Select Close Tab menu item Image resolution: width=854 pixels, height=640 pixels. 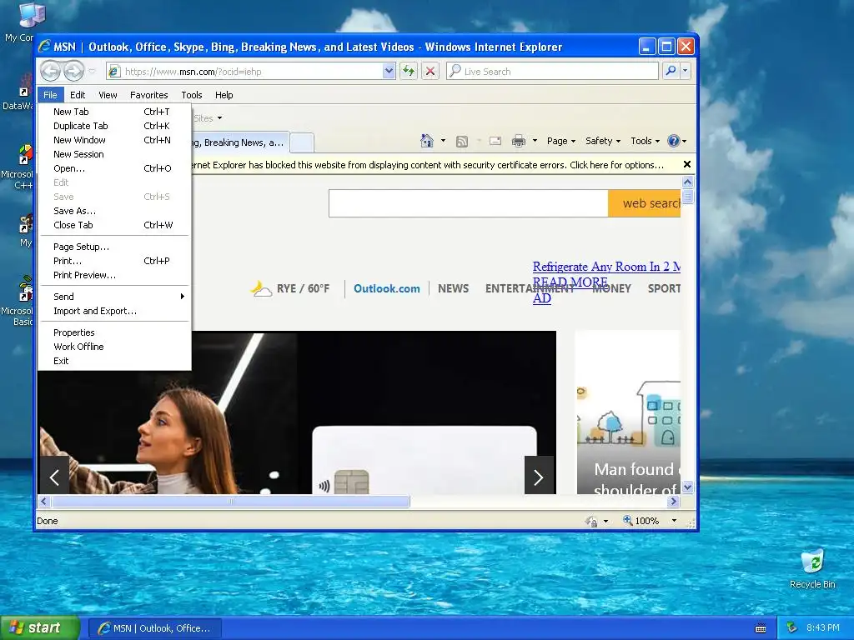click(x=114, y=225)
